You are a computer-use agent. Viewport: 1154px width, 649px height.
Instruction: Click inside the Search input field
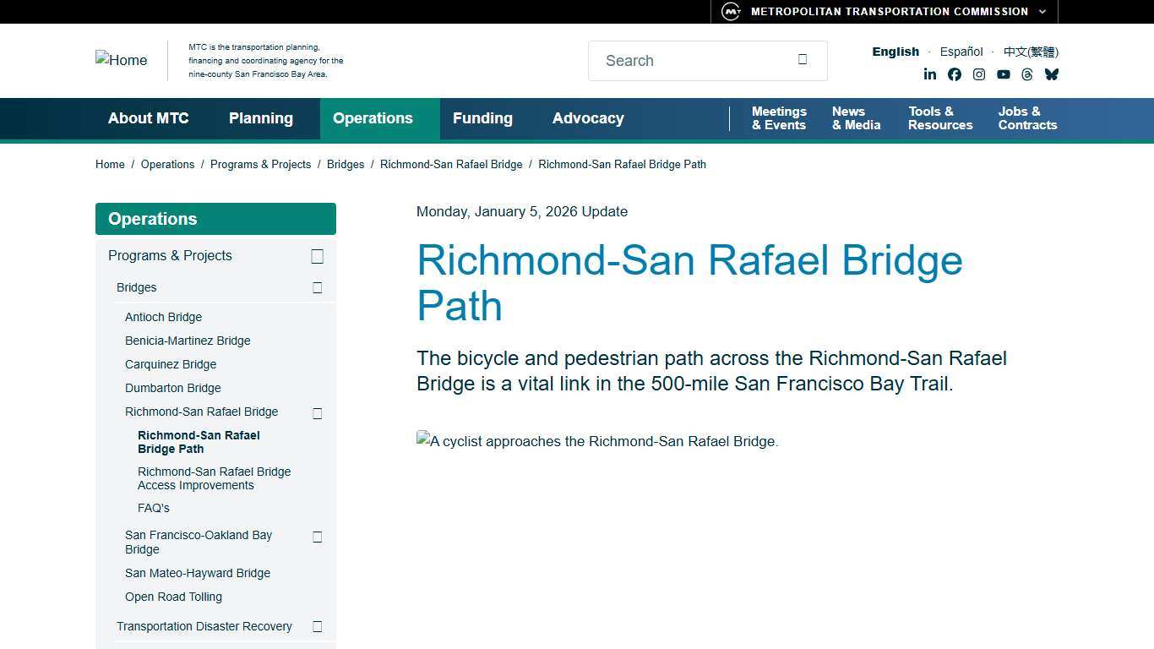693,60
